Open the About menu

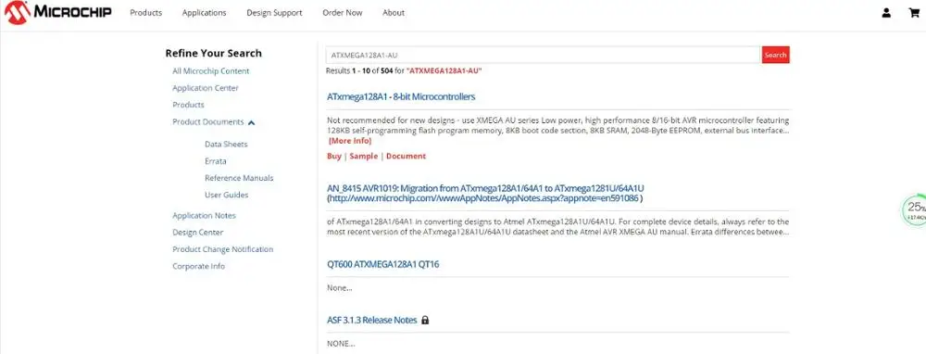394,12
